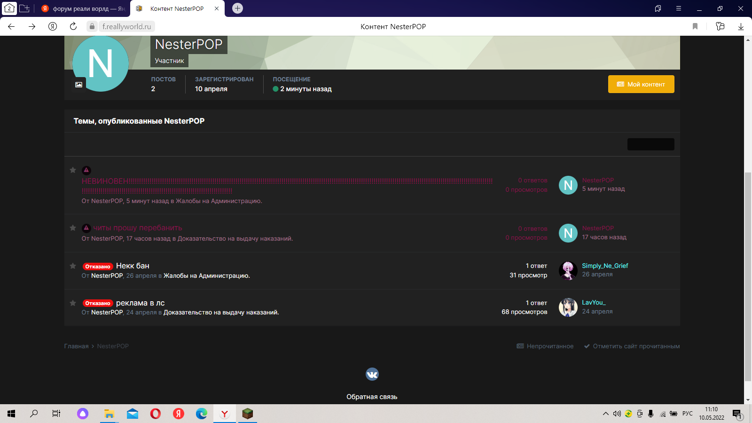Open the Yandex home button in toolbar
The height and width of the screenshot is (423, 752).
(53, 26)
